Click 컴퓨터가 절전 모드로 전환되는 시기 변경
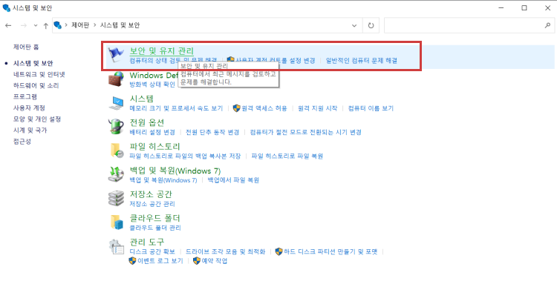This screenshot has width=557, height=284. (305, 132)
